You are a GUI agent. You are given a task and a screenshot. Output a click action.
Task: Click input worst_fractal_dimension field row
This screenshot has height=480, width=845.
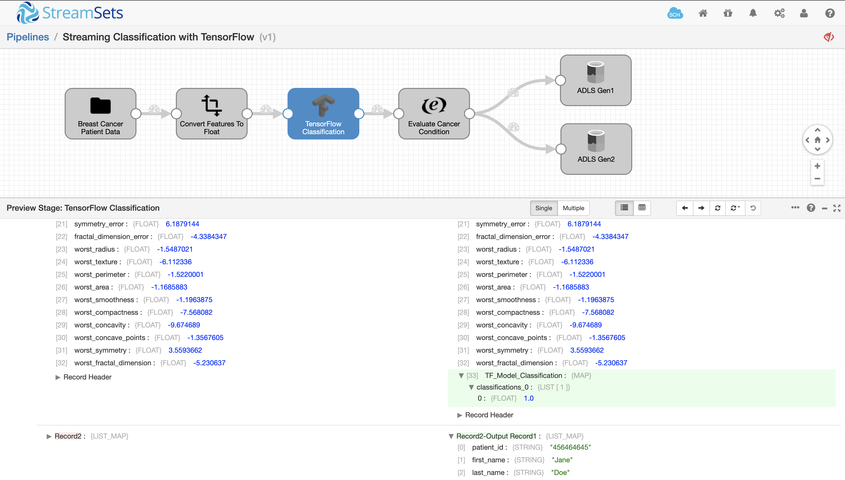(x=140, y=363)
